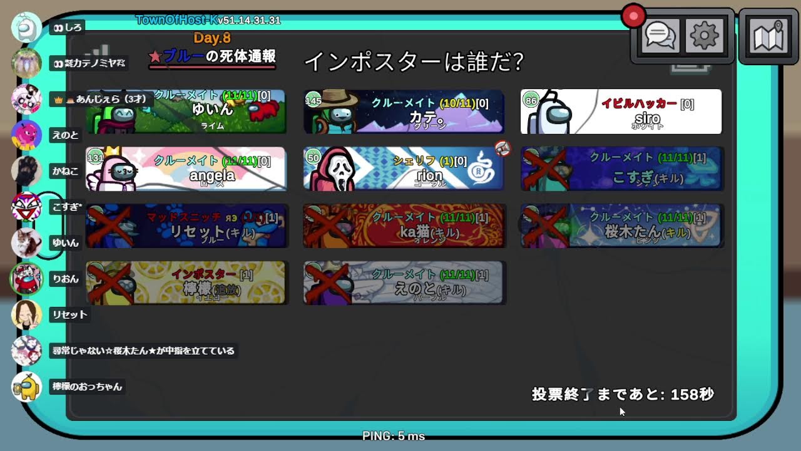Vote for rion Sheriff player card
The width and height of the screenshot is (801, 451).
404,169
